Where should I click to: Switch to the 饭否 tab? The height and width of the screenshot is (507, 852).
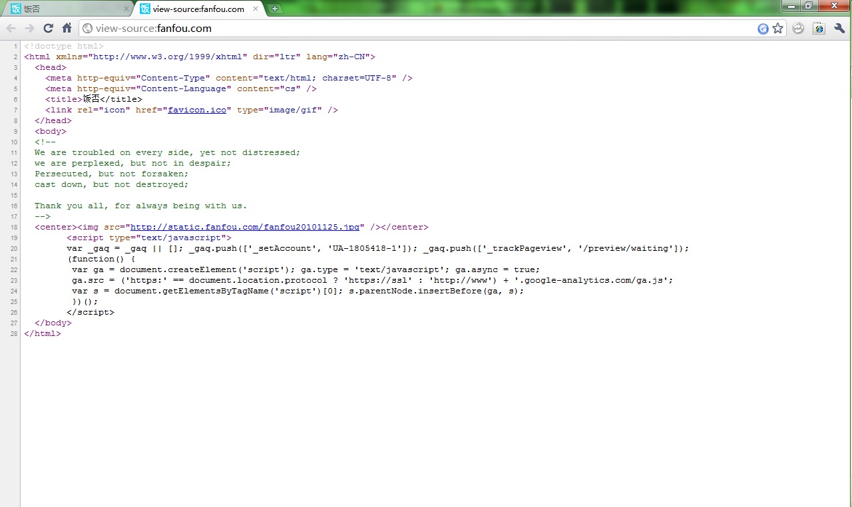point(67,9)
